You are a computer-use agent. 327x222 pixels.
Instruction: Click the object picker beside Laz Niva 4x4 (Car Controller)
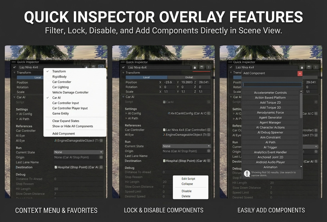209,130
